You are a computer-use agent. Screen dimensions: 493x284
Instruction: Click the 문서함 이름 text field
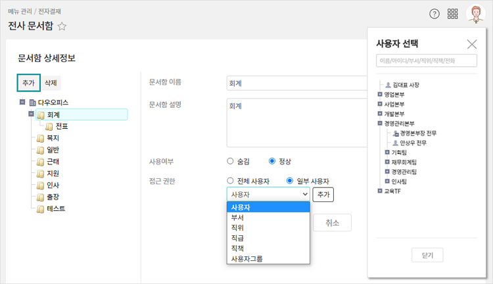[296, 83]
